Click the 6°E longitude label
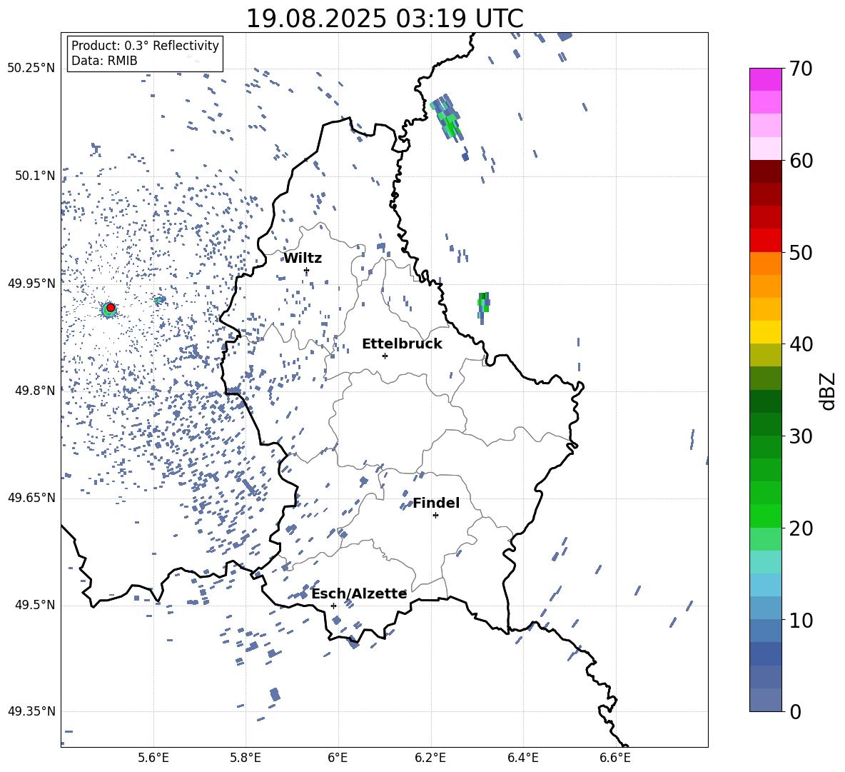The width and height of the screenshot is (845, 772). [338, 758]
